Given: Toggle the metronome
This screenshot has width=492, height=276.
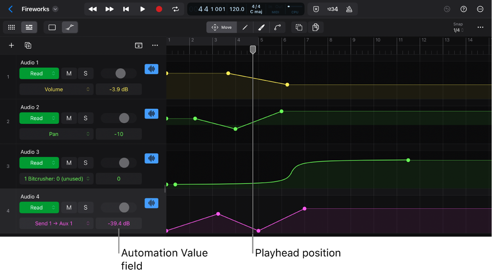Looking at the screenshot, I should click(x=349, y=9).
